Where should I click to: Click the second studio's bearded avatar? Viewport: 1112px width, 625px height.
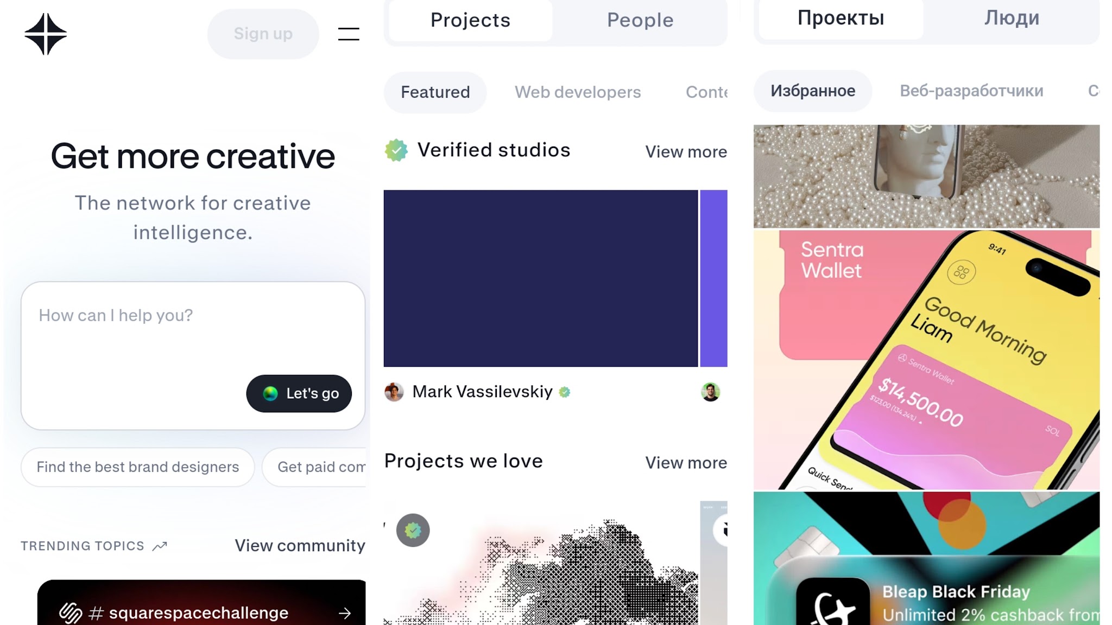click(x=710, y=392)
